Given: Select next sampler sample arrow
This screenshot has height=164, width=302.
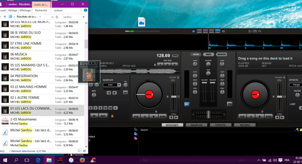Looking at the screenshot, I should point(114,93).
